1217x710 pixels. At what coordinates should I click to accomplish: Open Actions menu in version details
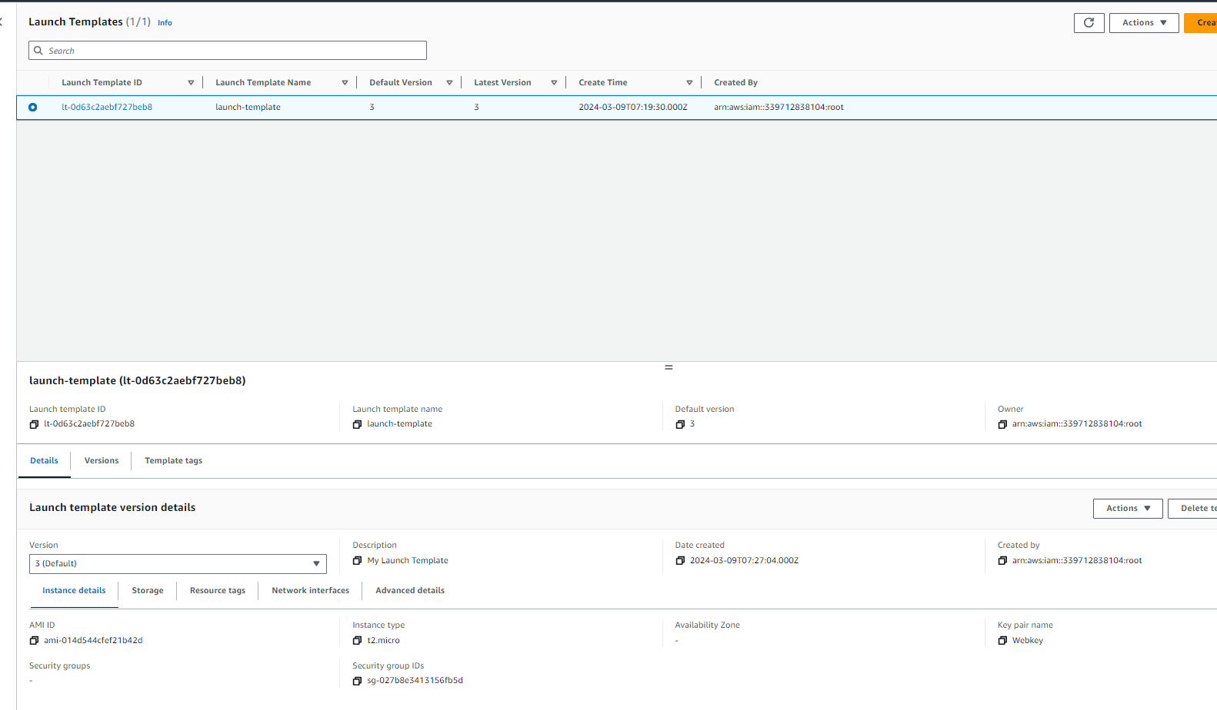point(1127,509)
